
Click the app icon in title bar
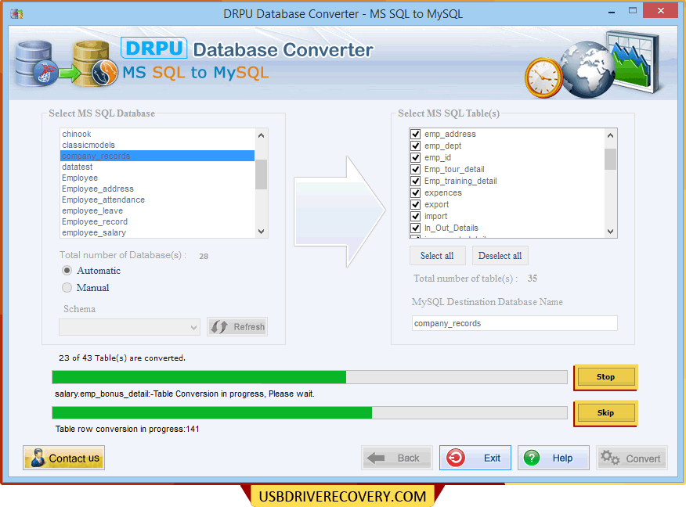(x=16, y=14)
